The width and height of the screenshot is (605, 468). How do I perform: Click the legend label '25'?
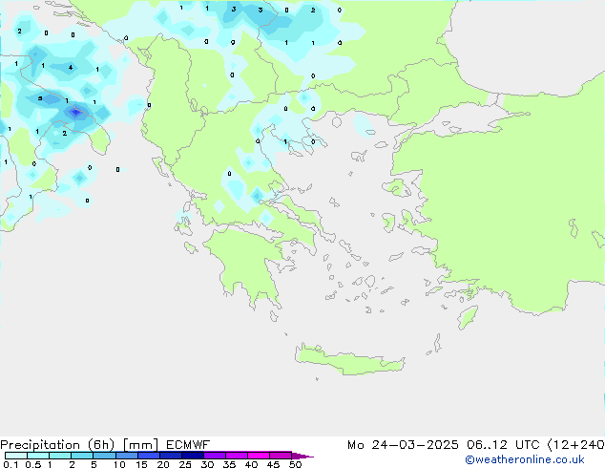tap(185, 464)
